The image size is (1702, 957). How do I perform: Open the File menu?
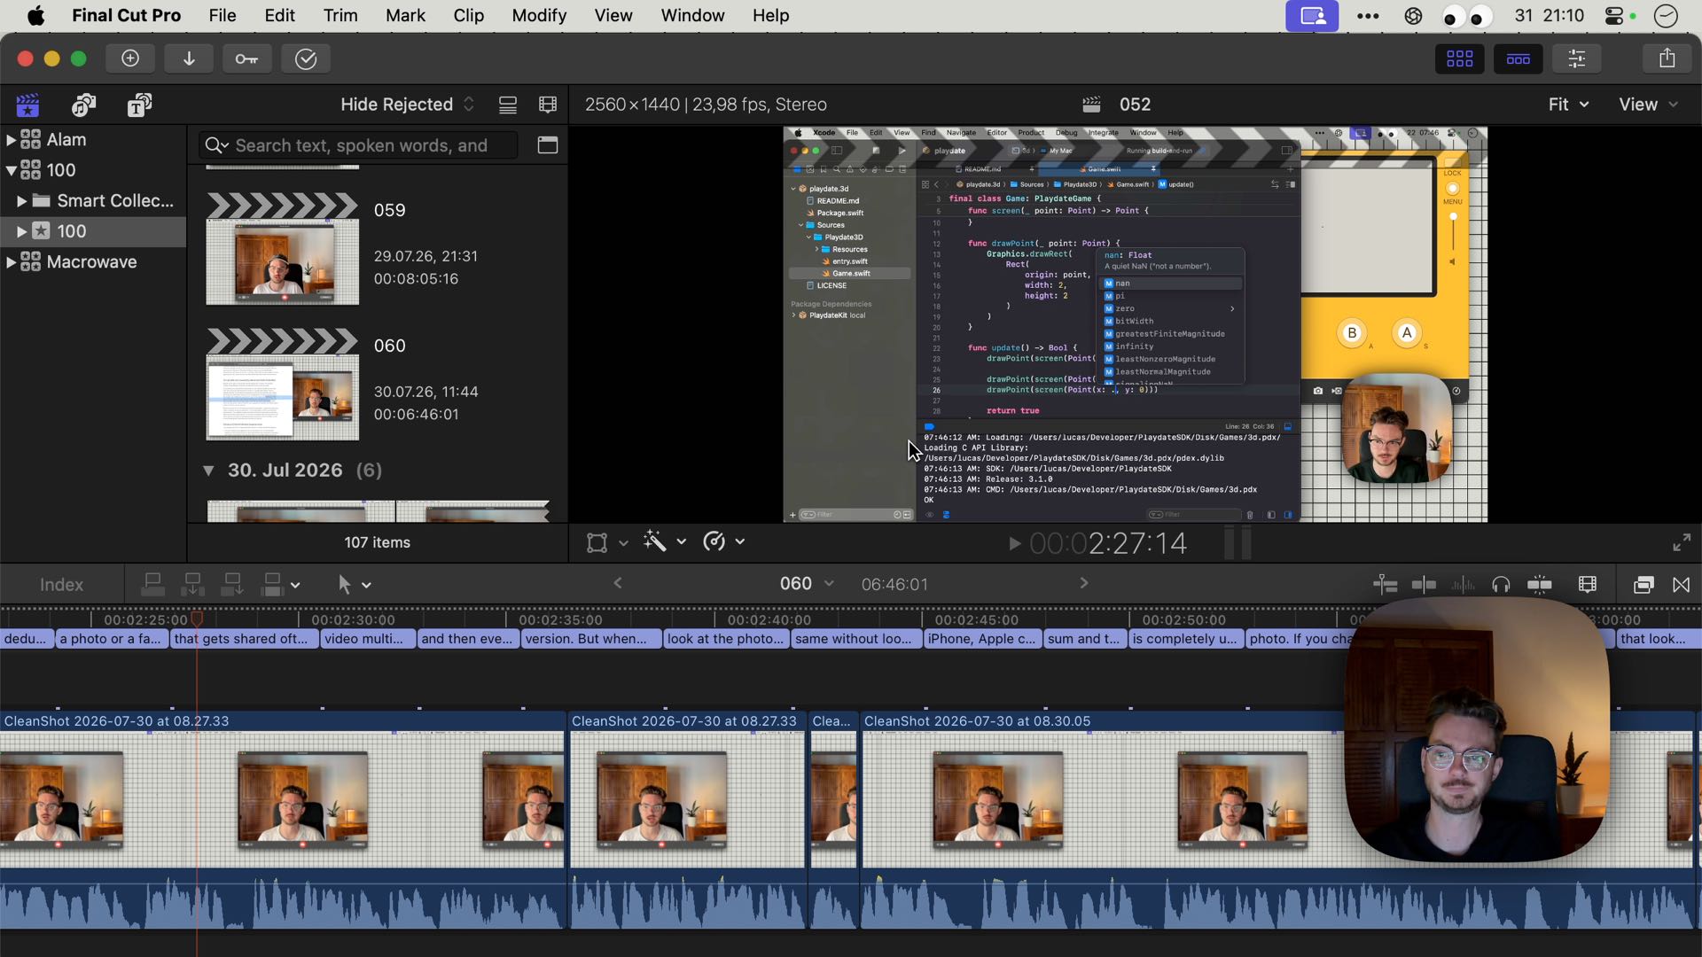[x=223, y=16]
